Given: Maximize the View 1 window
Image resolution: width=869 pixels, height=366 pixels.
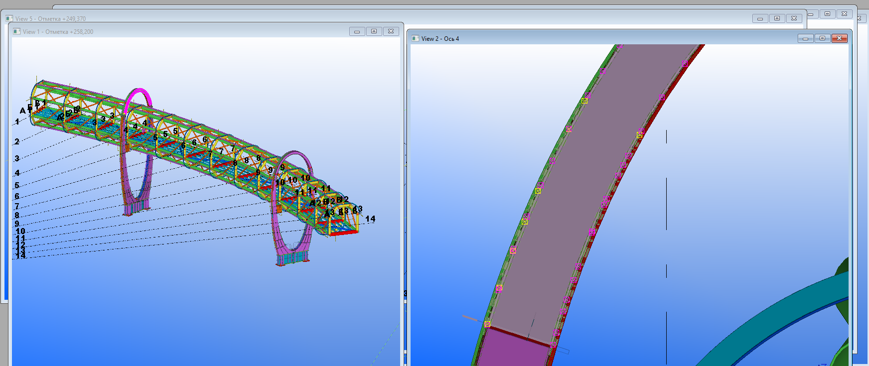Looking at the screenshot, I should click(374, 31).
